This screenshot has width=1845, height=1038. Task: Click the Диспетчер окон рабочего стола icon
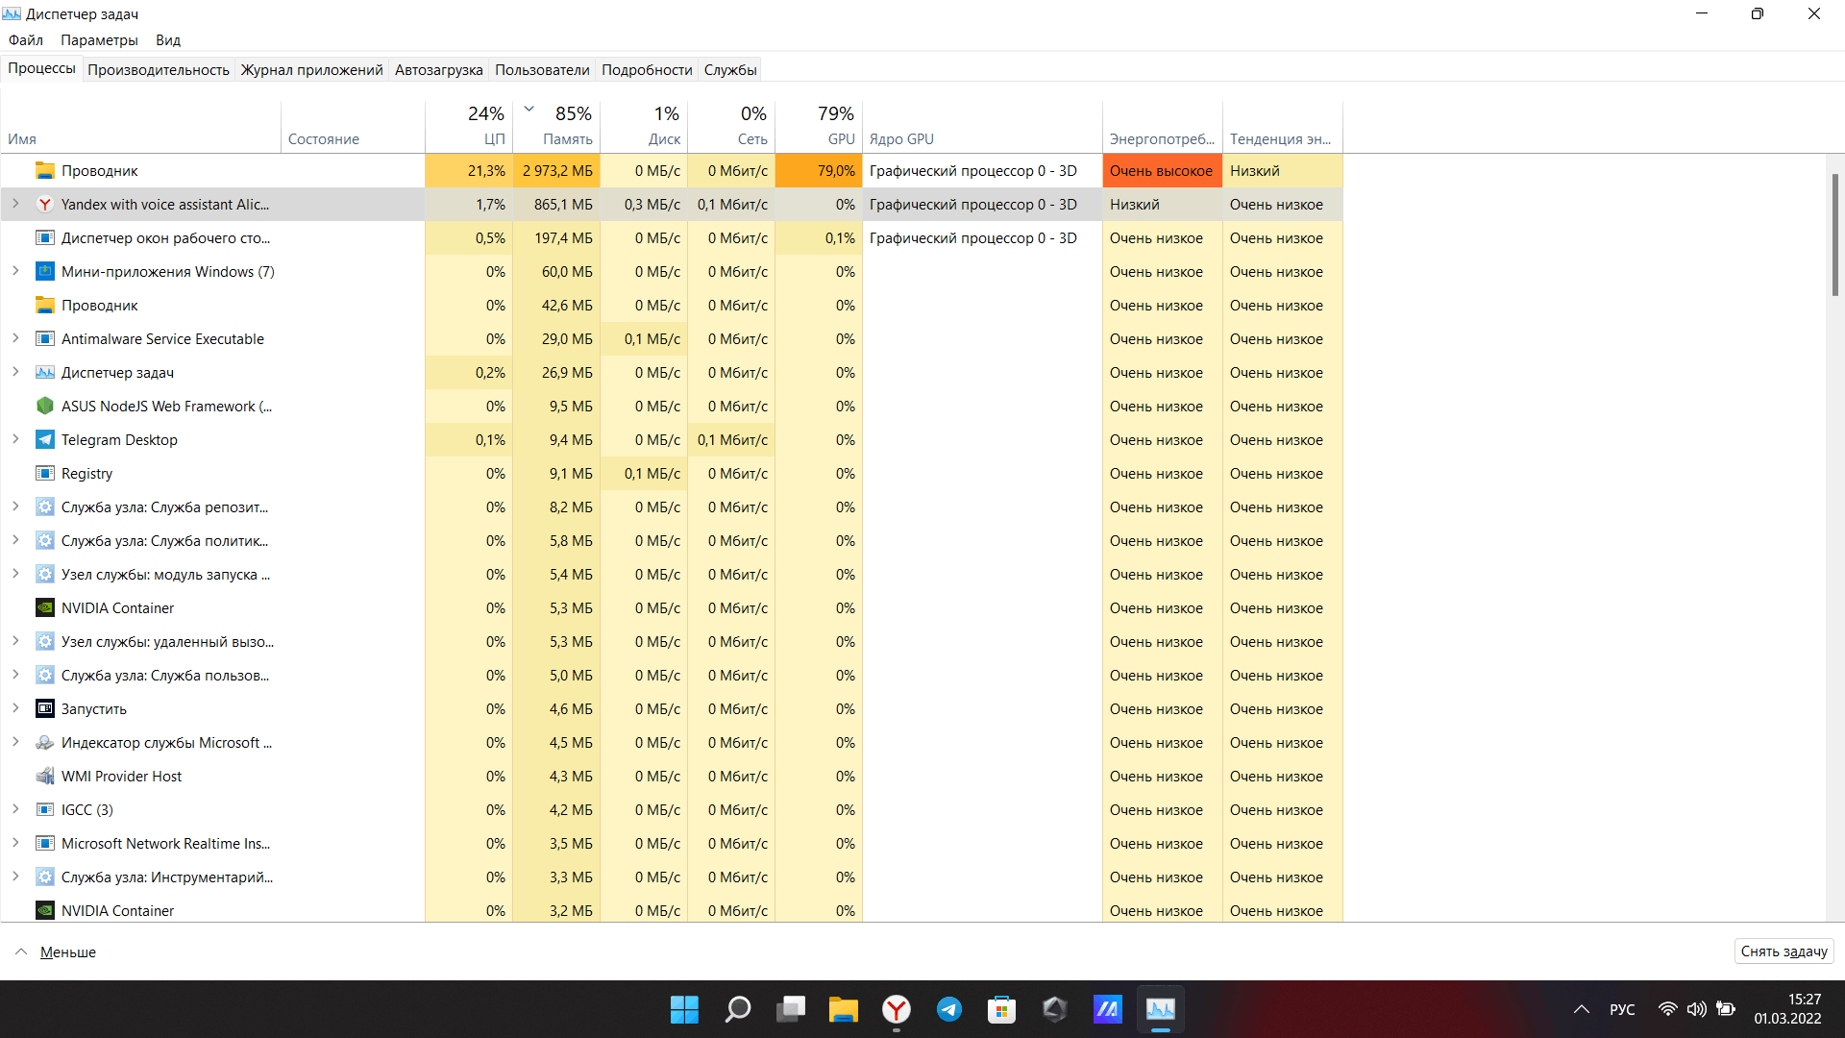coord(45,237)
